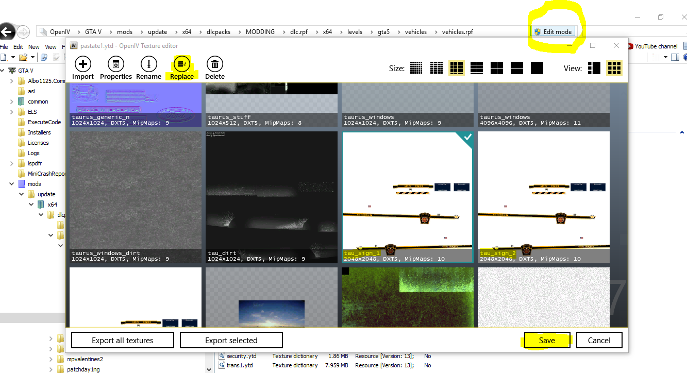Collapse the mods folder in tree
Screen dimensions: 687x373
pos(11,184)
